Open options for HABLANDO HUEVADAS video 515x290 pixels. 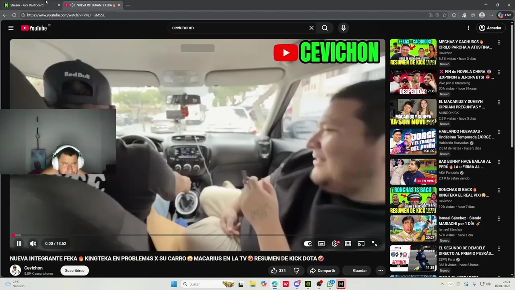tap(499, 132)
